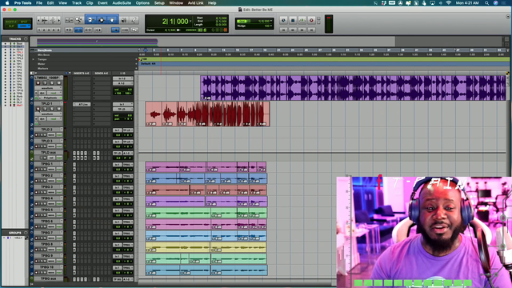The height and width of the screenshot is (288, 512).
Task: Recall zoom preset 5
Action: [x=58, y=30]
